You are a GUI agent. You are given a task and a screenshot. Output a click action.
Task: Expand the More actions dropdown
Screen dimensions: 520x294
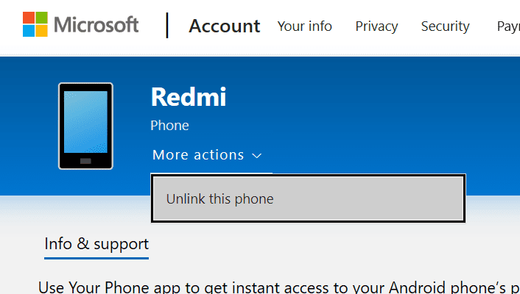pos(207,155)
